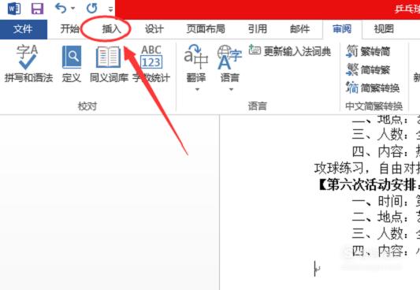Show 字数统计 word count
This screenshot has width=420, height=290.
(151, 64)
